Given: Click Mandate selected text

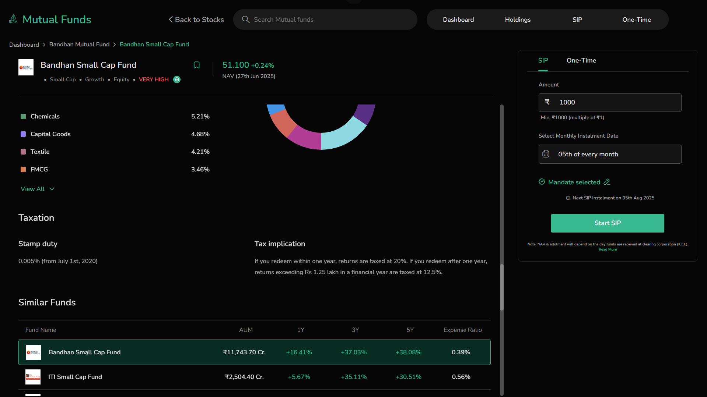Looking at the screenshot, I should pos(574,182).
